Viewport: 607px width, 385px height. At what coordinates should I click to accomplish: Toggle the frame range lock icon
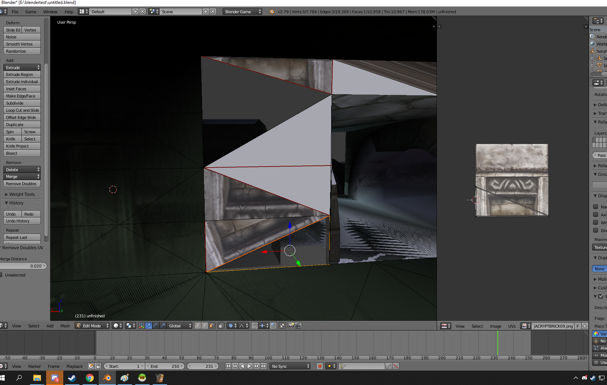(98, 366)
